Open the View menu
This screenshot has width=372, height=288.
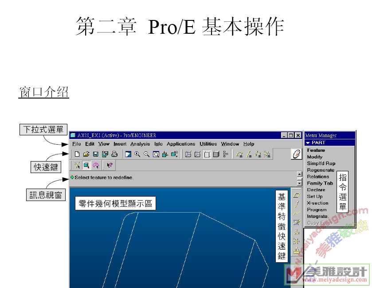tap(104, 144)
